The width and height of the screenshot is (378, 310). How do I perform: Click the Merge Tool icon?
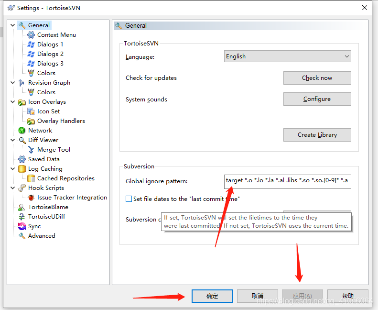pyautogui.click(x=31, y=150)
